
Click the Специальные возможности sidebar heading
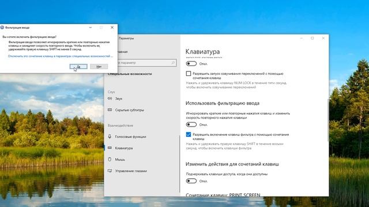coord(130,74)
